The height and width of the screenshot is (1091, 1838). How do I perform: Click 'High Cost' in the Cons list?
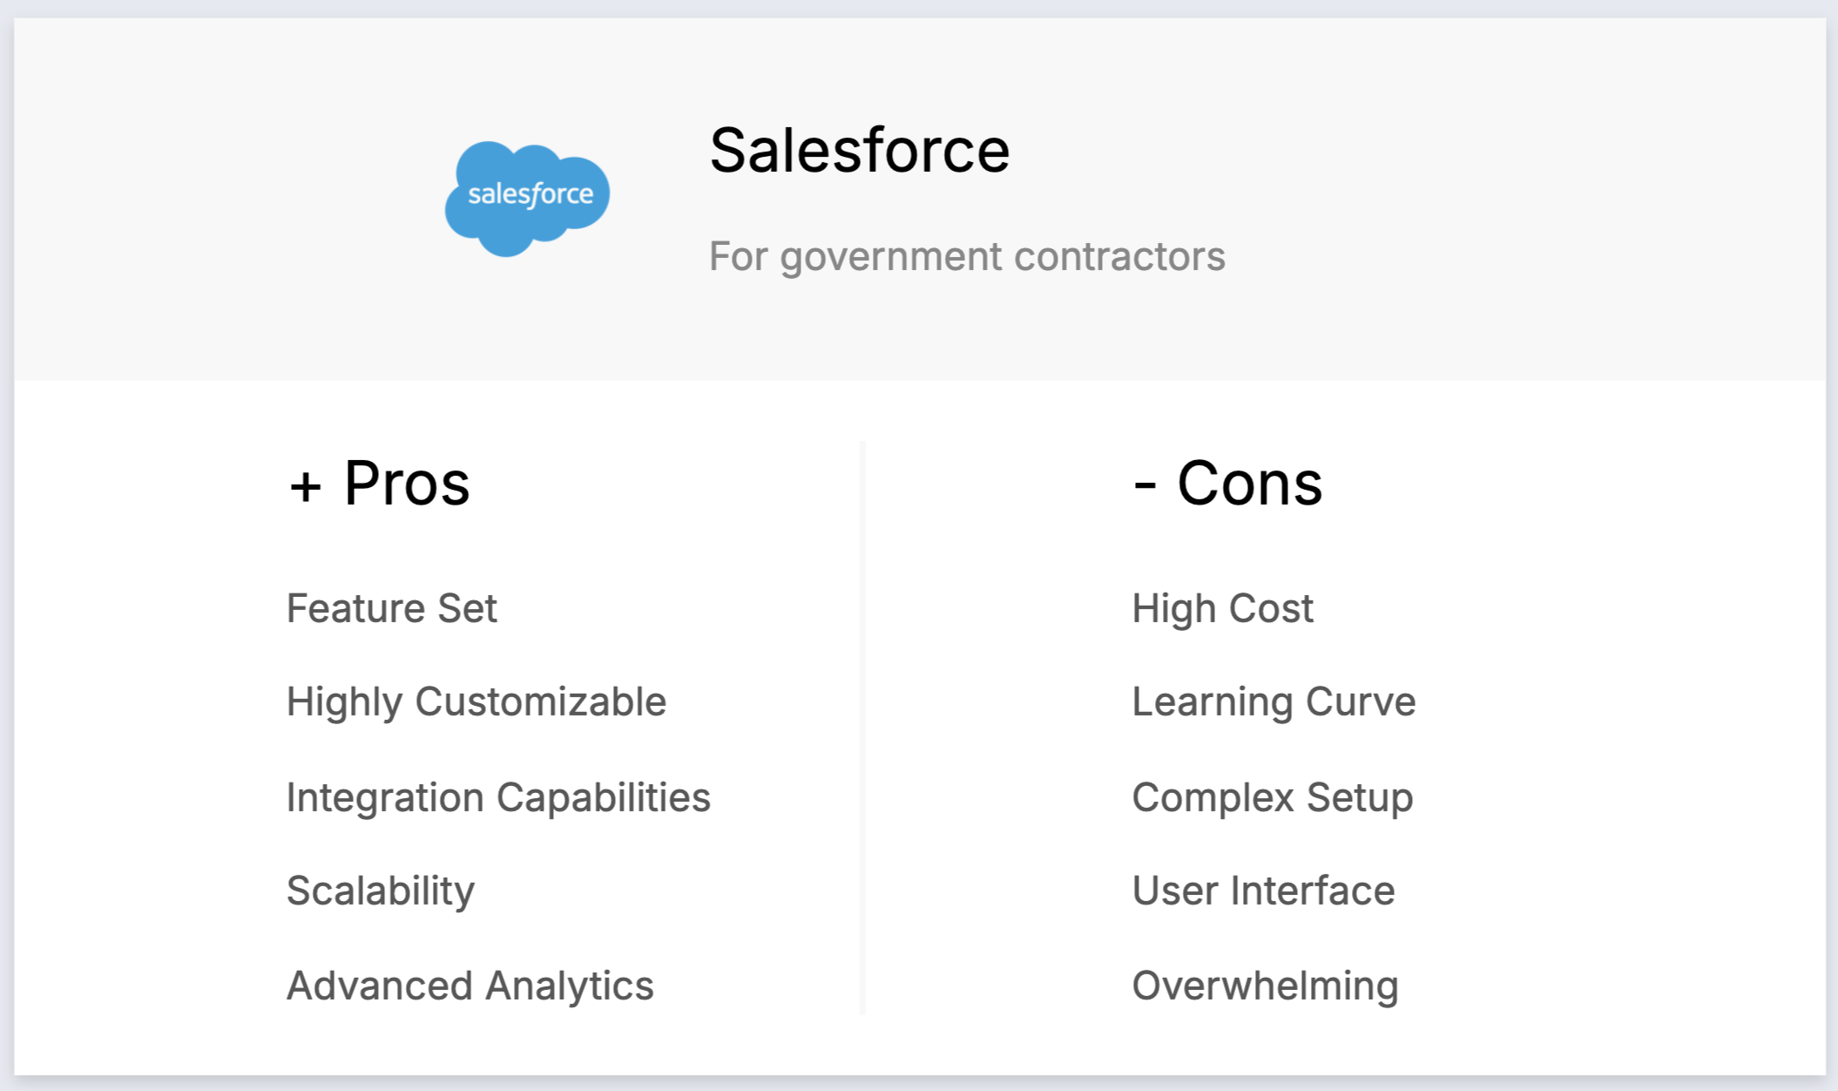(1222, 608)
